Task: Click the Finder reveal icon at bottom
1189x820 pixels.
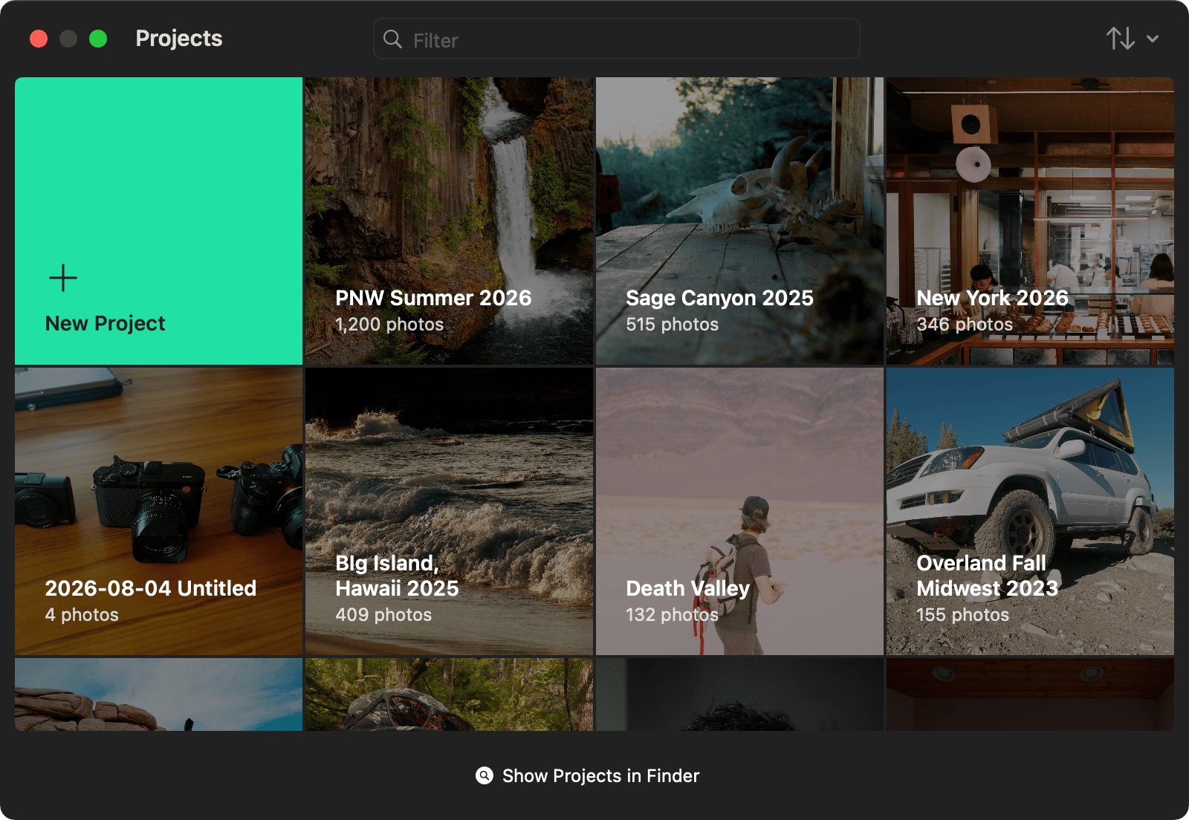Action: [485, 775]
